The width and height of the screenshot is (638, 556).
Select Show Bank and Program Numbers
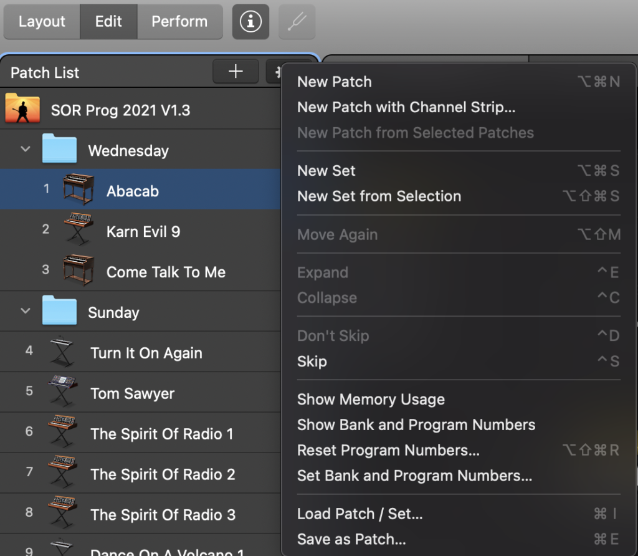tap(459, 425)
